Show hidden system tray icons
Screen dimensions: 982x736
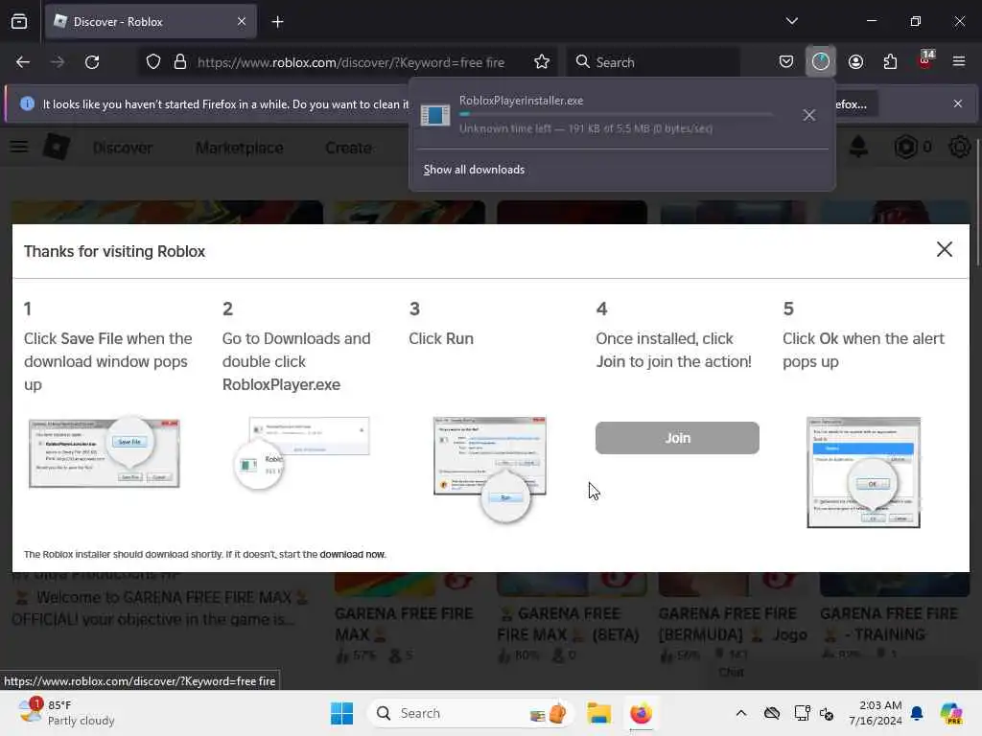pyautogui.click(x=741, y=713)
